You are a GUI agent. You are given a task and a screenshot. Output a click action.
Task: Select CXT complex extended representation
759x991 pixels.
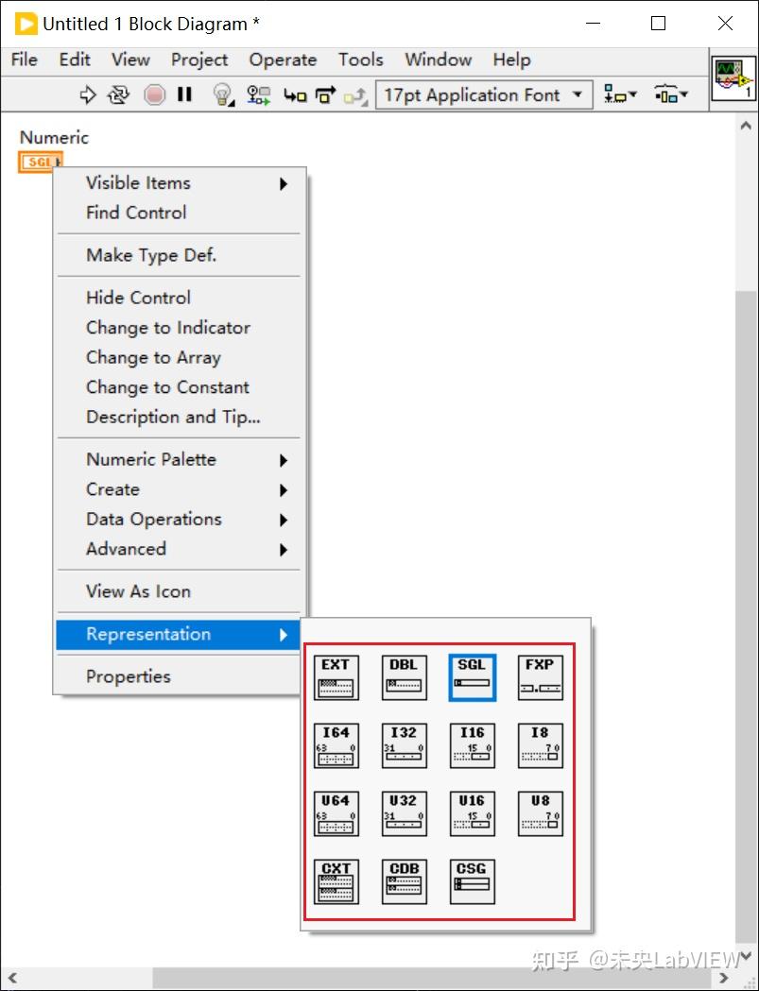coord(336,881)
